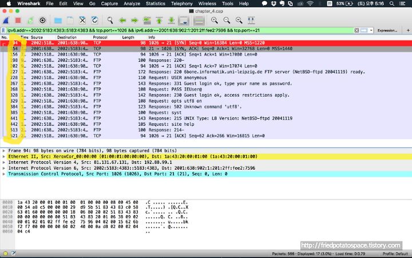412x258 pixels.
Task: Sort packets by Length column header
Action: pyautogui.click(x=128, y=37)
